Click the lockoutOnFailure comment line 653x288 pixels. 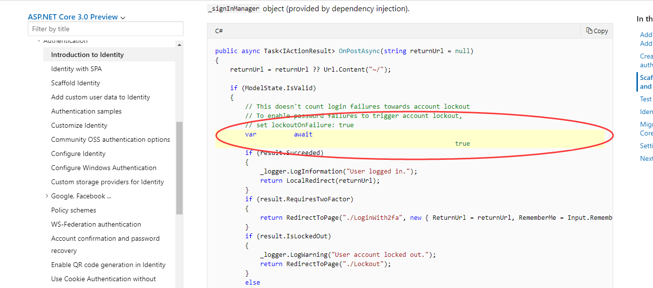299,125
